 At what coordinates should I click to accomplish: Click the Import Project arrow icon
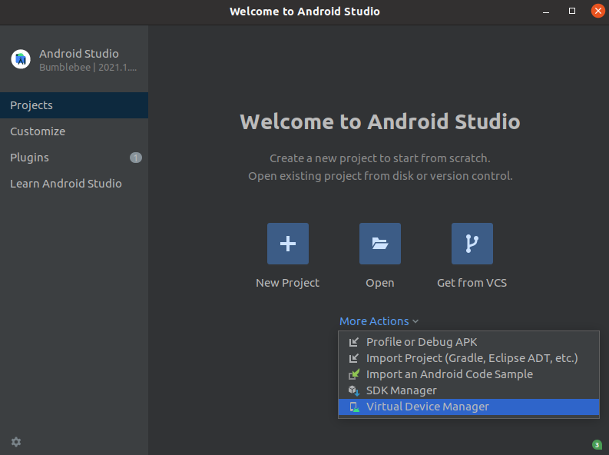354,358
